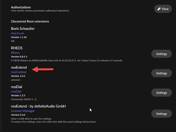This screenshot has height=132, width=176.
Task: Follow the macro.on link
Action: click(x=17, y=33)
